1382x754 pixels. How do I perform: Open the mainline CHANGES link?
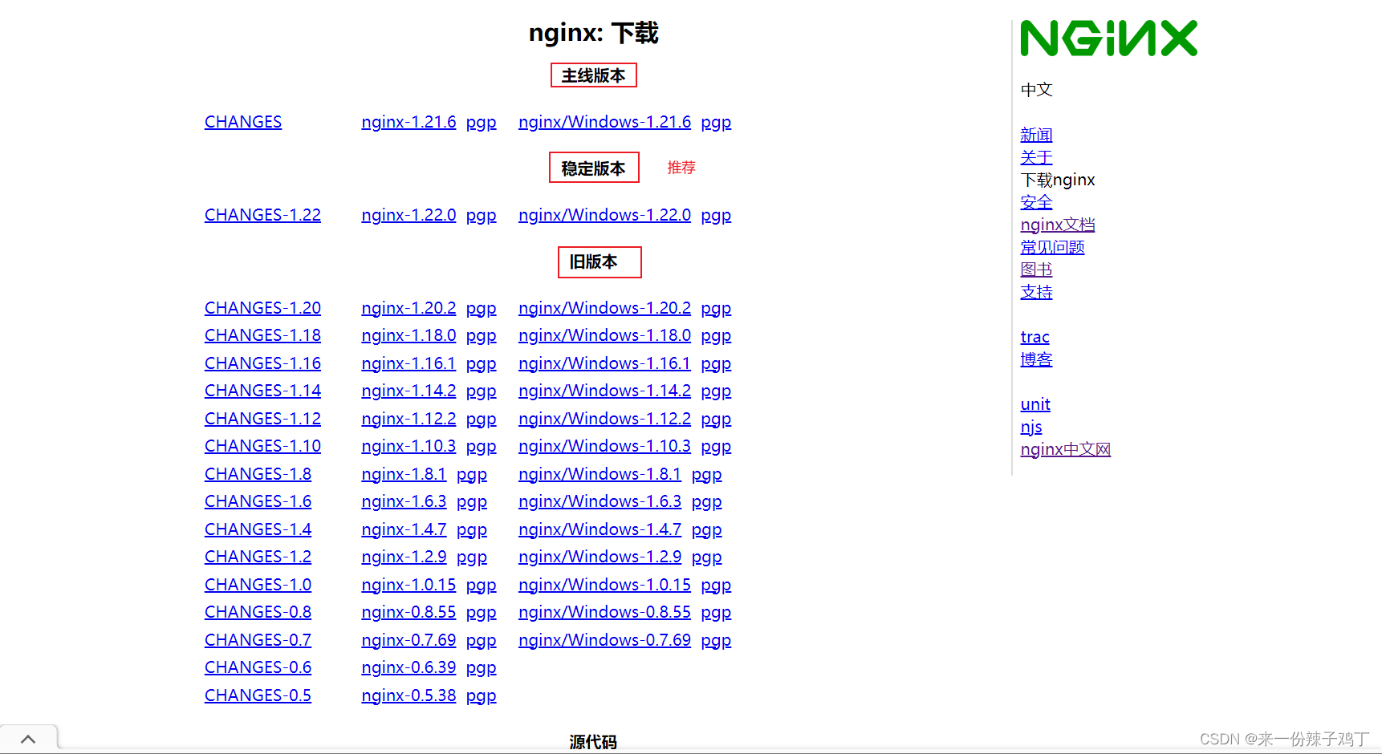tap(243, 122)
